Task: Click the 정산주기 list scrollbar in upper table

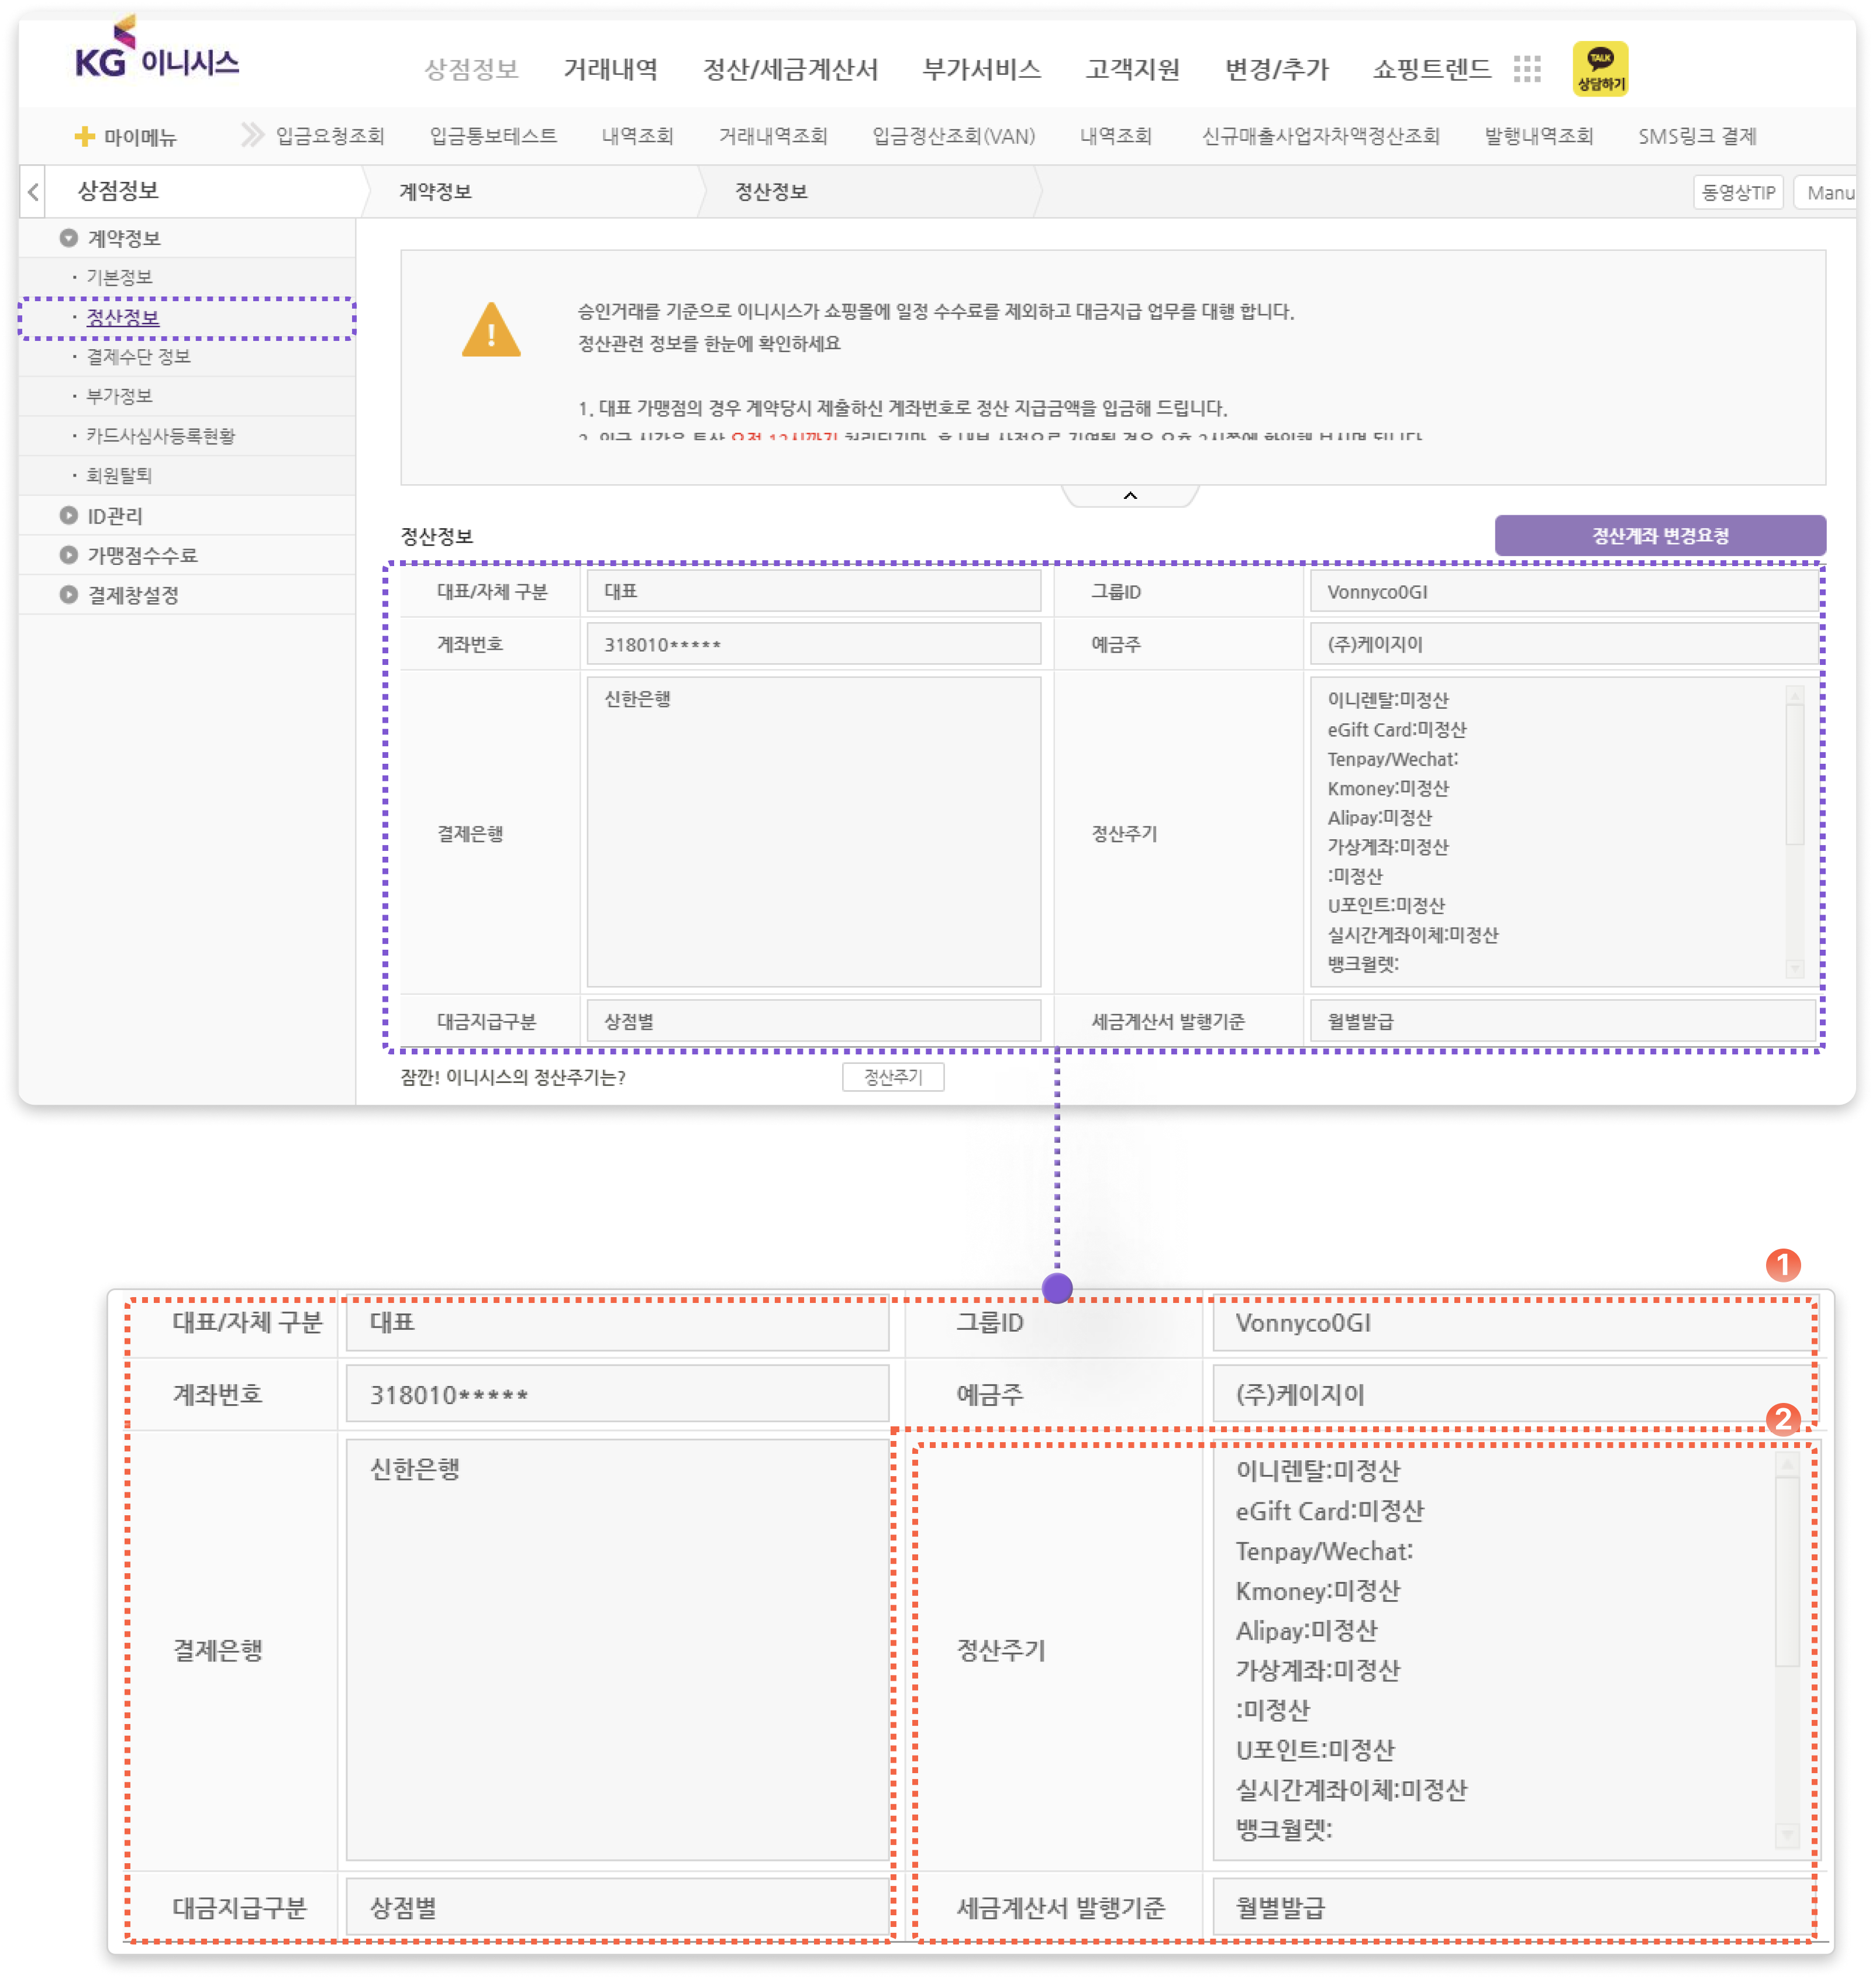Action: pos(1795,831)
